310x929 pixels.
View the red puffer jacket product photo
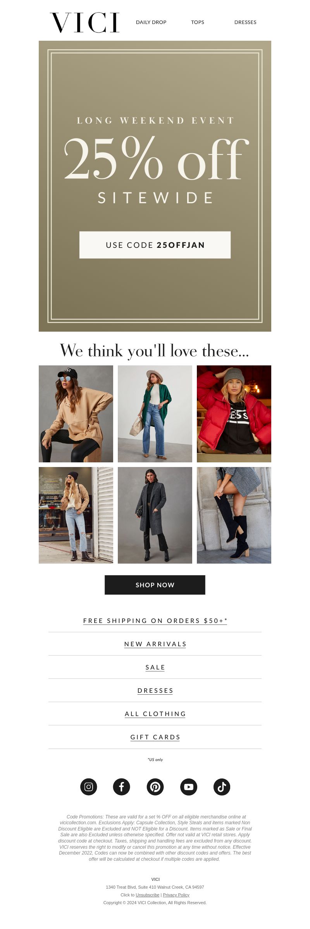point(234,414)
